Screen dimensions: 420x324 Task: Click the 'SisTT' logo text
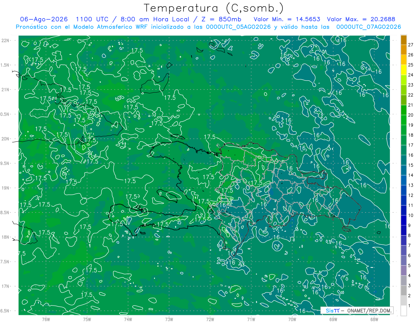(332, 310)
